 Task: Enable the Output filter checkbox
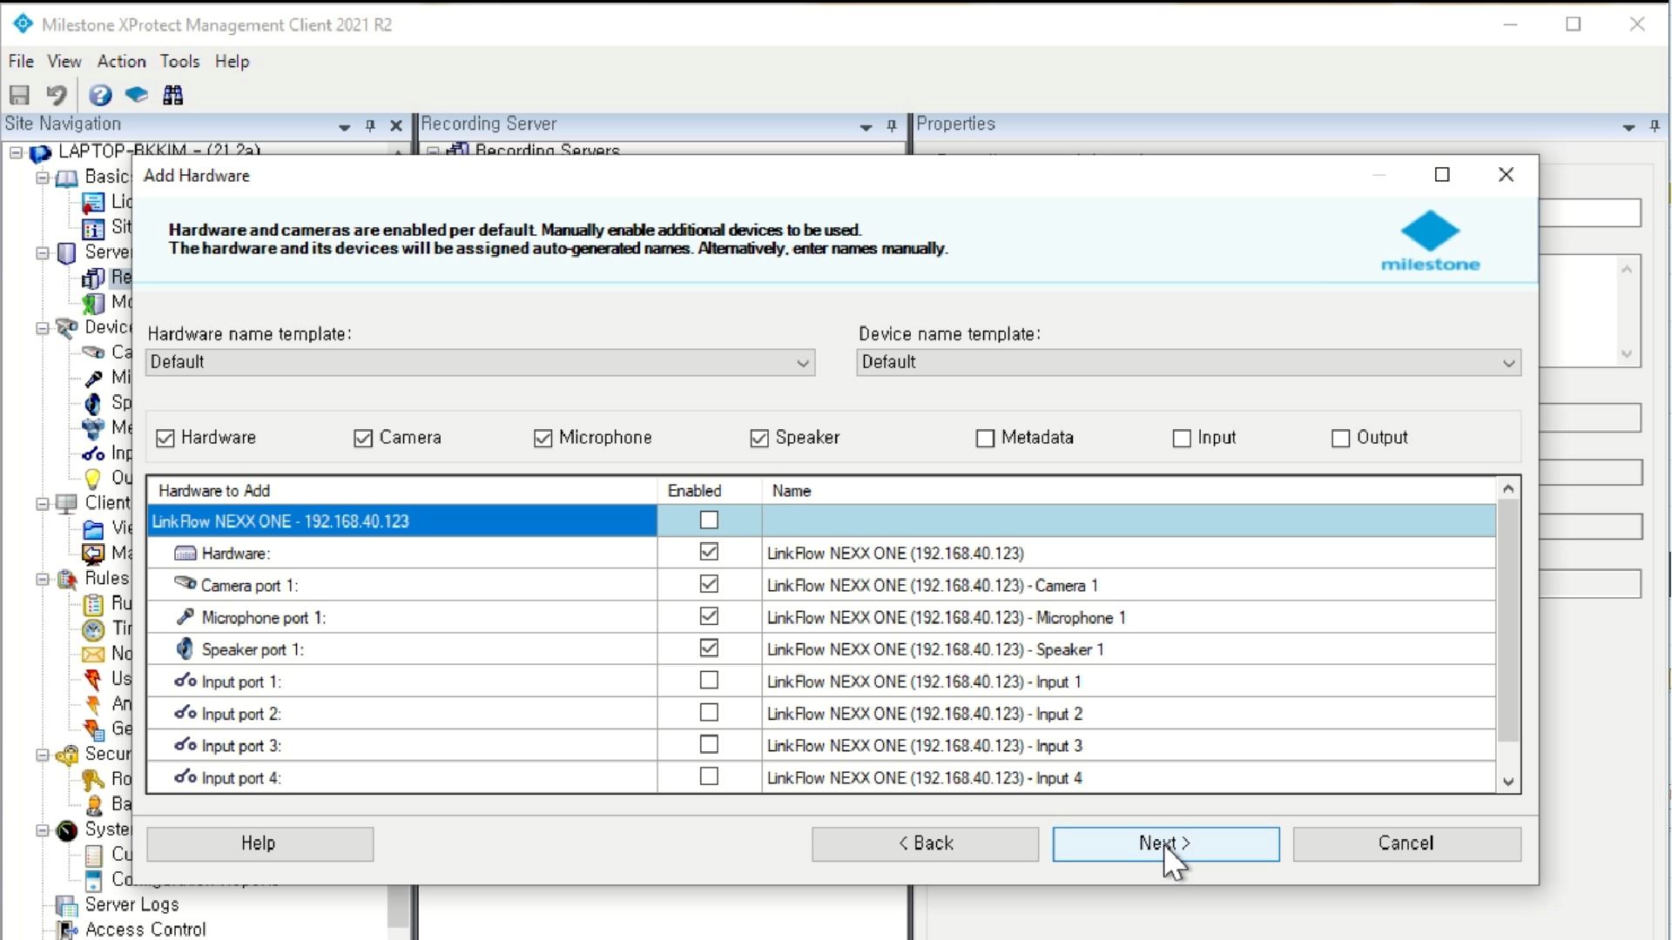(x=1341, y=438)
